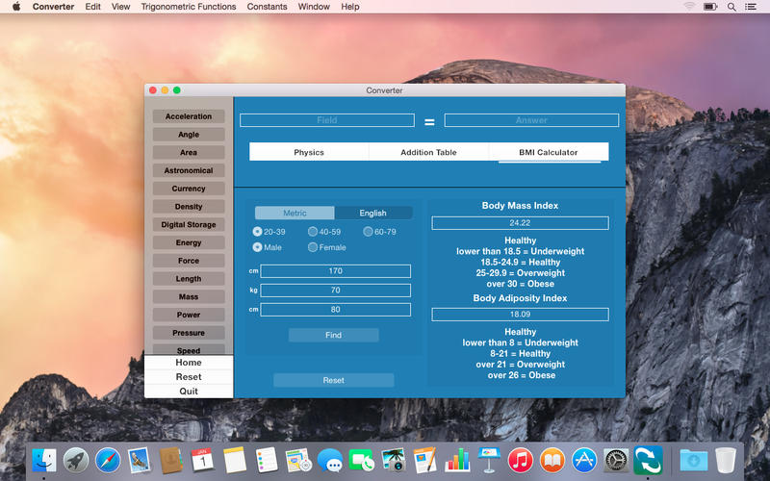The image size is (770, 481).
Task: Switch to the Addition Table tab
Action: [x=428, y=152]
